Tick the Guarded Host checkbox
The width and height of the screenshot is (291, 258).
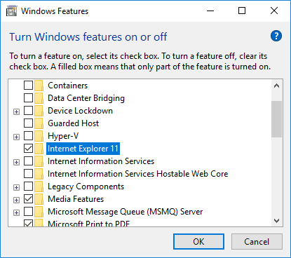[x=28, y=123]
